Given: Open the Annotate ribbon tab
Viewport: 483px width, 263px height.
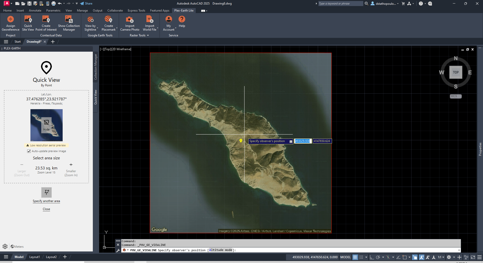Looking at the screenshot, I should point(35,11).
